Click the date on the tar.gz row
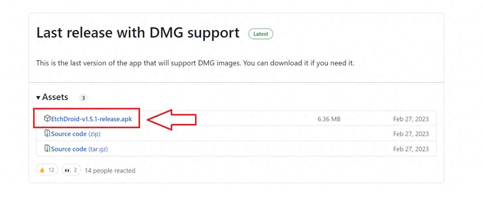The height and width of the screenshot is (197, 483). [411, 149]
